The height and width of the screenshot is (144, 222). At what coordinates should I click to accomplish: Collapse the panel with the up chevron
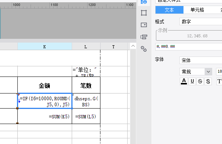(x=133, y=46)
